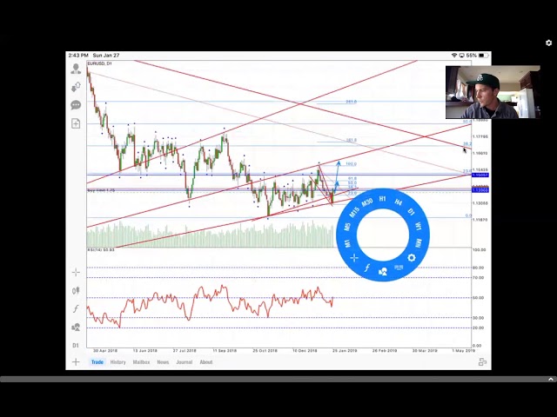Image resolution: width=557 pixels, height=417 pixels.
Task: Select crosshair tool in the left sidebar
Action: point(76,272)
